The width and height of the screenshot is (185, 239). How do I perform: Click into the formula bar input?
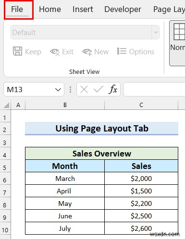pyautogui.click(x=154, y=89)
